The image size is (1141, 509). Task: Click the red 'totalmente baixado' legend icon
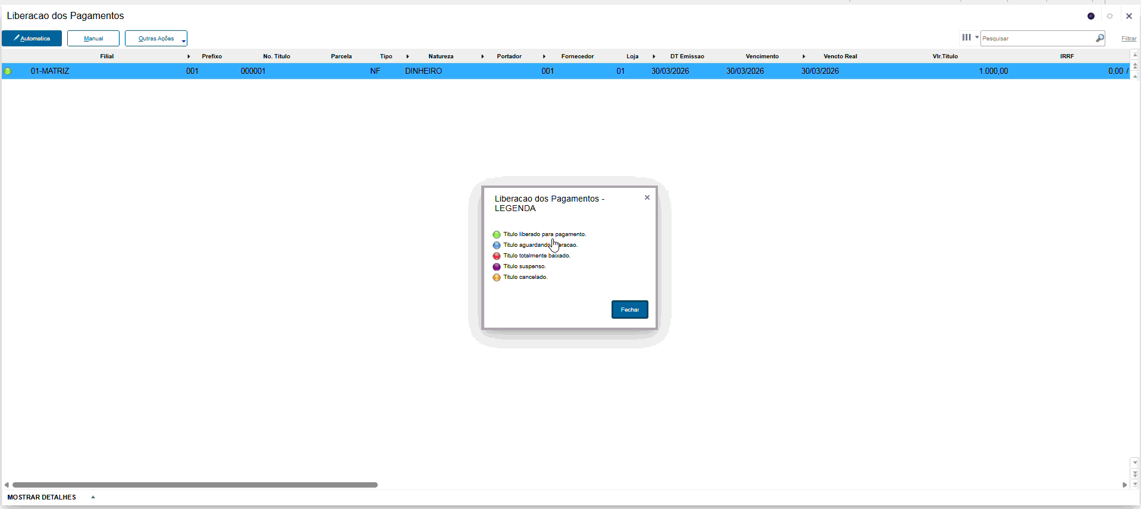pyautogui.click(x=497, y=256)
